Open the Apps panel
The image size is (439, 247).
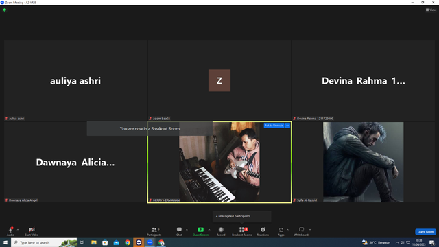click(281, 231)
